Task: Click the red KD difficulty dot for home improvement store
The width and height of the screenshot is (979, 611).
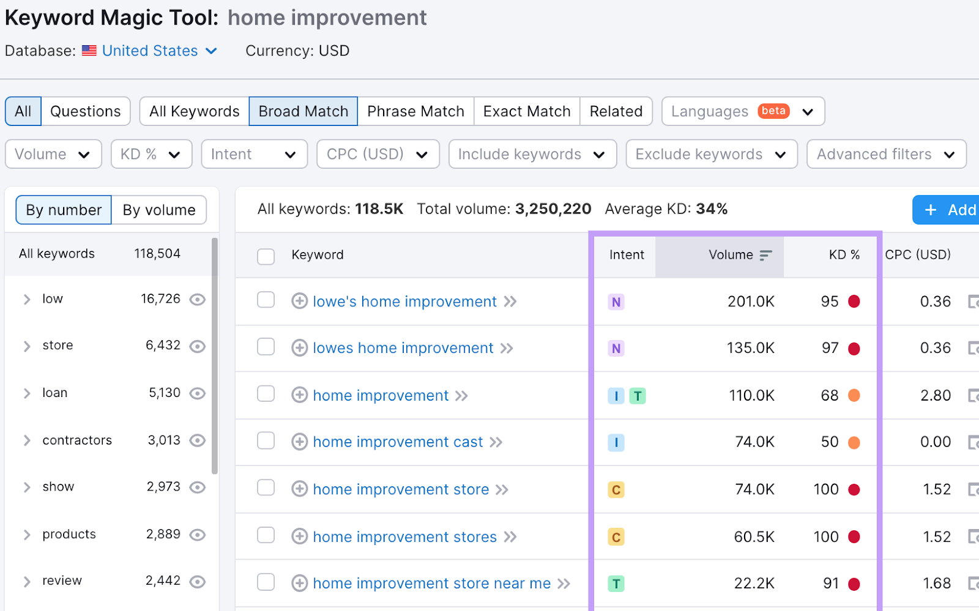Action: pyautogui.click(x=854, y=489)
